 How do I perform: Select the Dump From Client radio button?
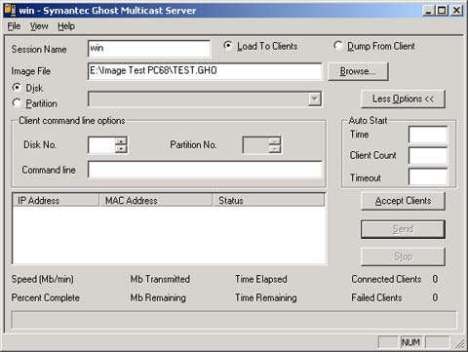338,46
